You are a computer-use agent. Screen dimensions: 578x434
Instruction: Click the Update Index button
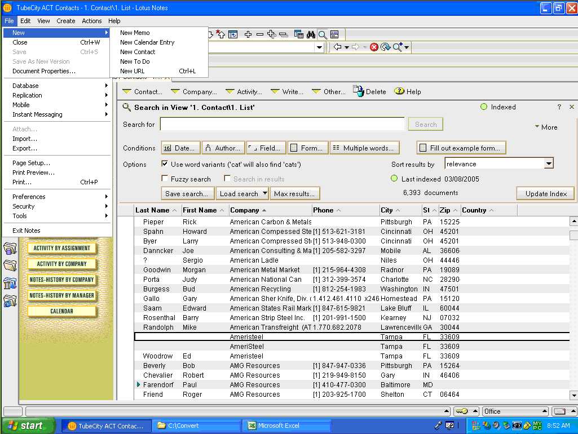click(546, 194)
